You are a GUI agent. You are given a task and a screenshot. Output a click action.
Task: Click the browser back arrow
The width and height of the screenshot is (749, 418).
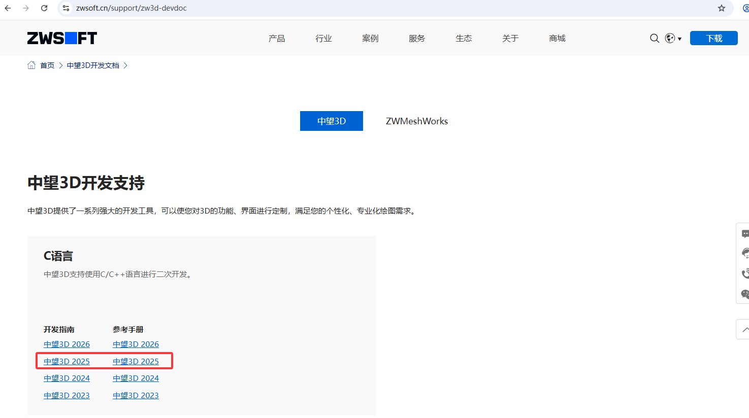point(8,8)
